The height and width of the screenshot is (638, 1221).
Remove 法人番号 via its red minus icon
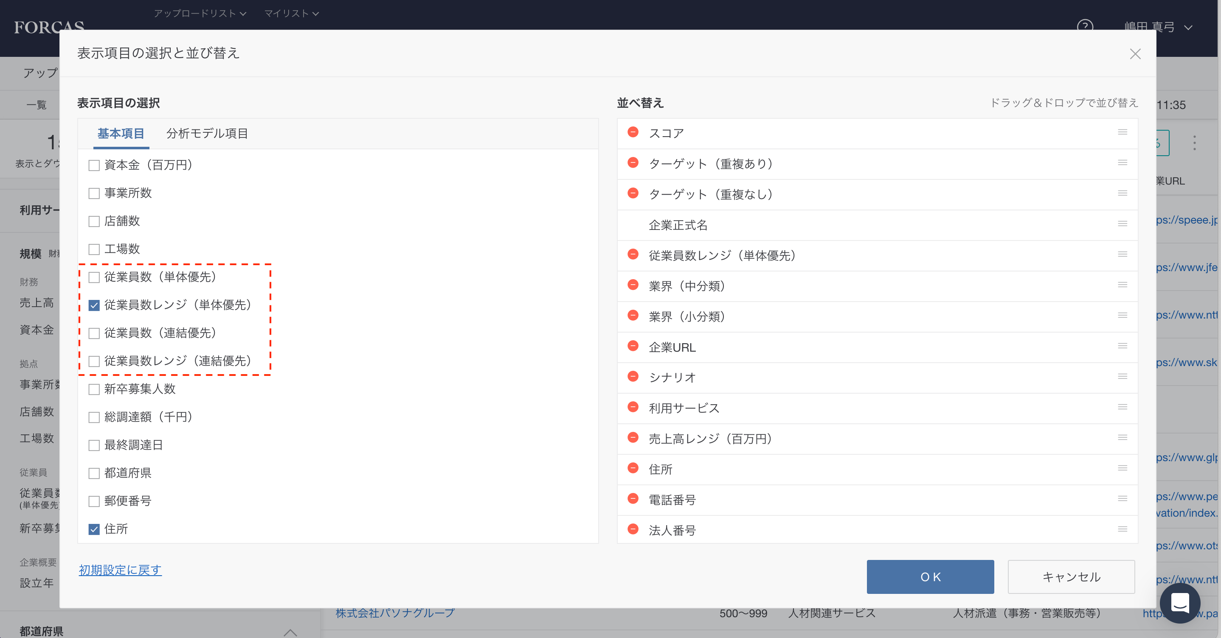pyautogui.click(x=633, y=529)
